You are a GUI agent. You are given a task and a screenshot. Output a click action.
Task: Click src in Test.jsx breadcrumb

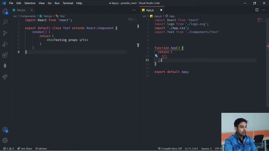(15, 16)
